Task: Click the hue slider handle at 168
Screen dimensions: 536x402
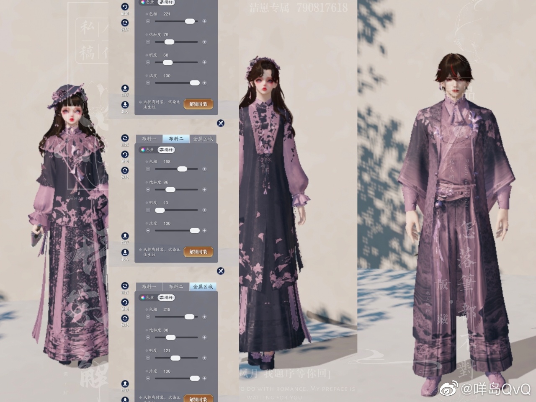Action: [182, 169]
